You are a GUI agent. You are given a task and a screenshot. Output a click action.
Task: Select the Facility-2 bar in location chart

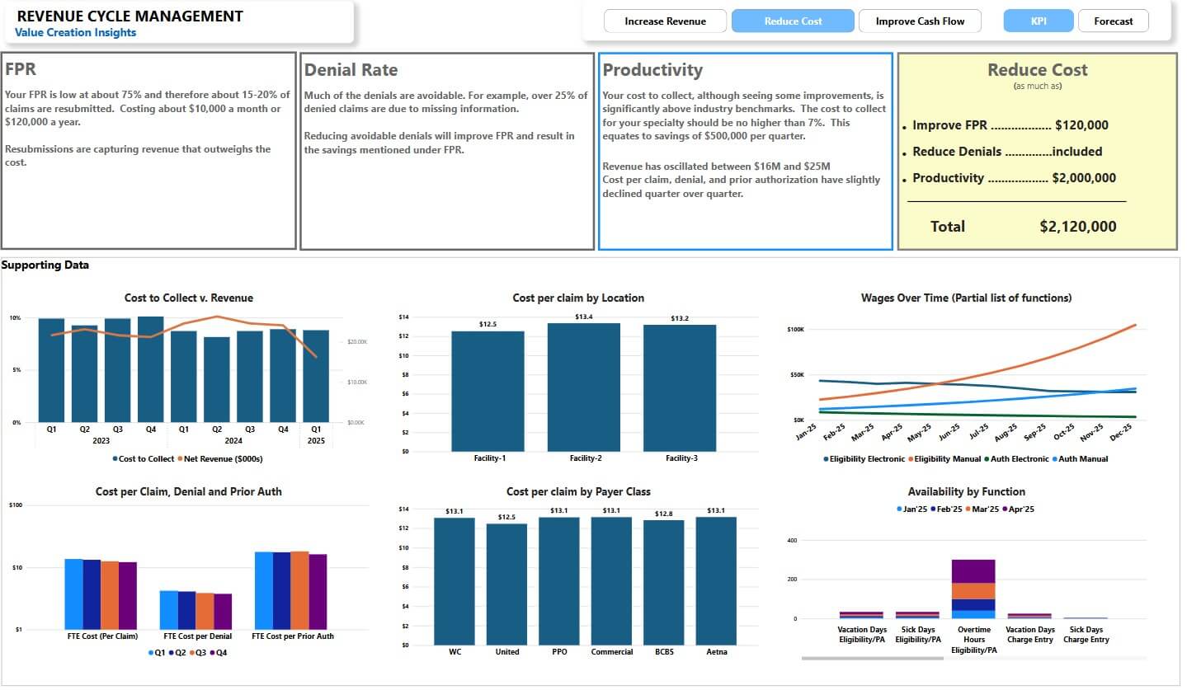coord(583,387)
